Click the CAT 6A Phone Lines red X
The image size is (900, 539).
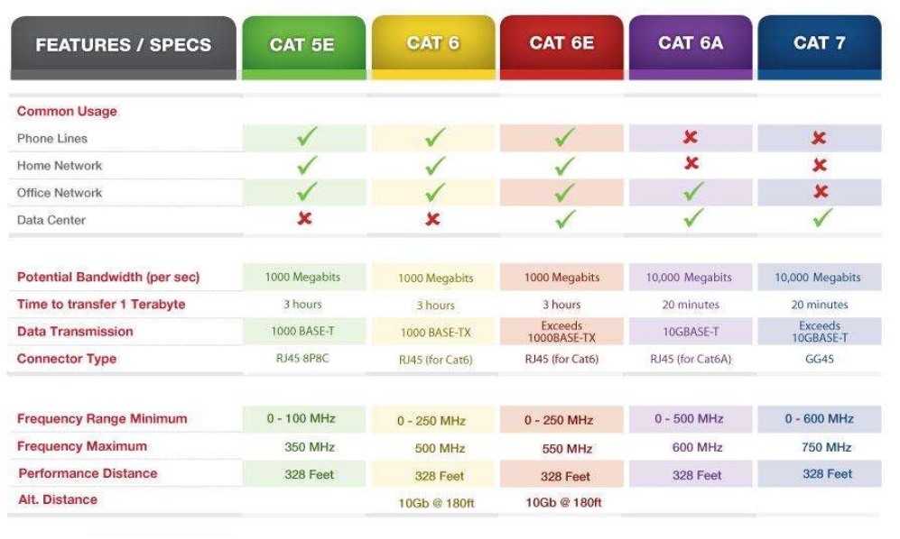(x=690, y=136)
